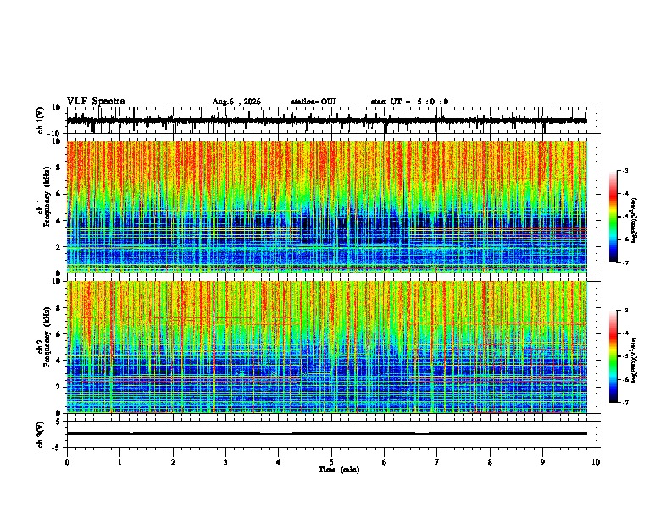Click the "VLF Spectra" title text

(96, 102)
